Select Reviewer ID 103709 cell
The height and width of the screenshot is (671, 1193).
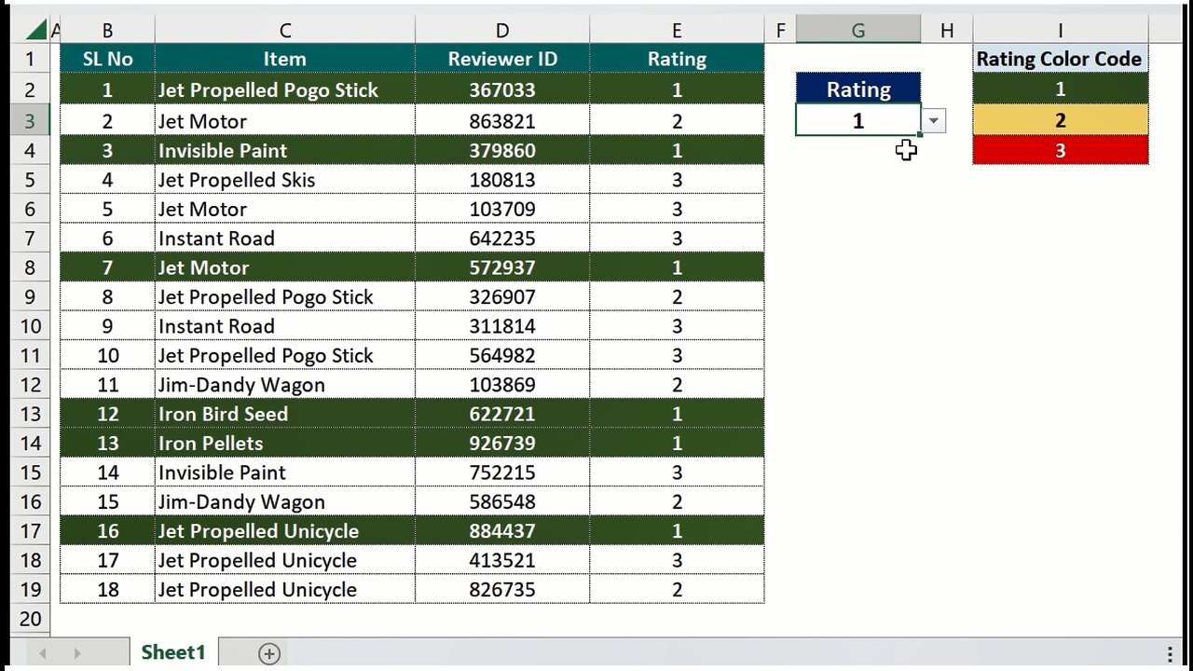502,209
